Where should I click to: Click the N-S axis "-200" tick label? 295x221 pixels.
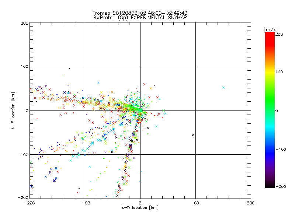click(x=23, y=197)
